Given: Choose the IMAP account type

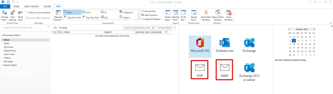Looking at the screenshot, I should click(224, 70).
